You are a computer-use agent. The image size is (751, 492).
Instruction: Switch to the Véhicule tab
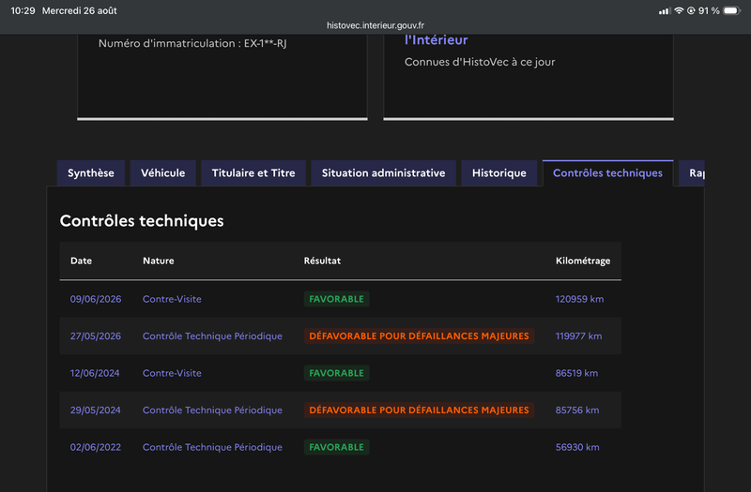pyautogui.click(x=162, y=173)
